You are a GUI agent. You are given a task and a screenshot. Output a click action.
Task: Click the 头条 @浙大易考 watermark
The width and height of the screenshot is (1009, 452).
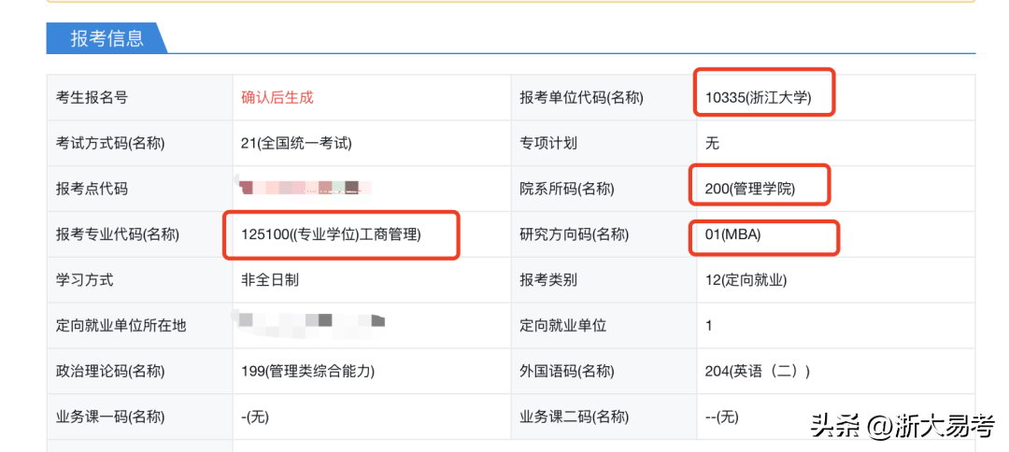pyautogui.click(x=902, y=426)
